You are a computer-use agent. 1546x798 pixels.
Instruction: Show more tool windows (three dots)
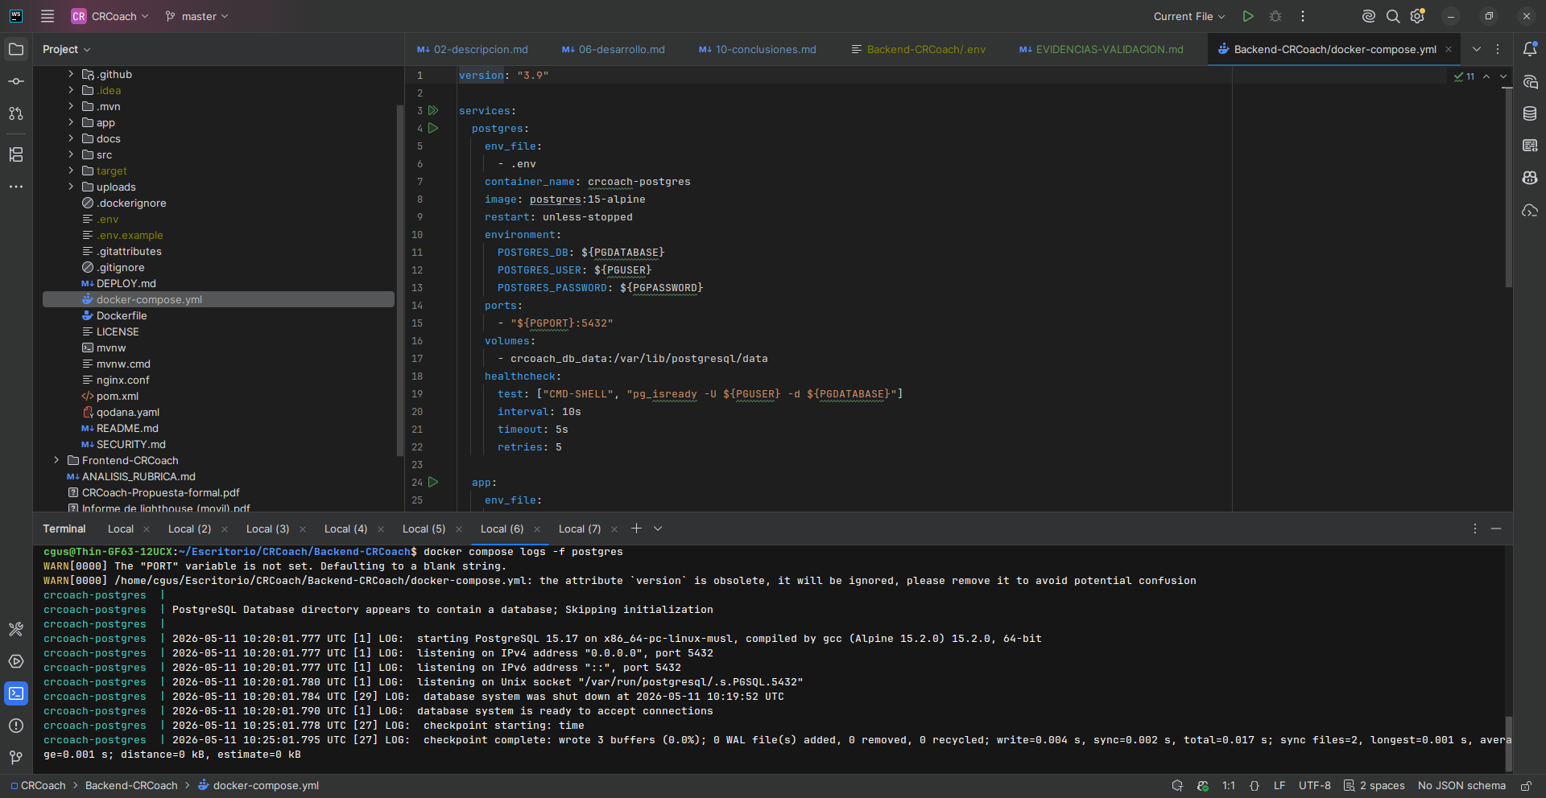pos(16,187)
